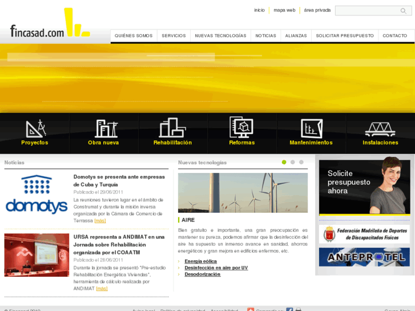Show first Nuevas tecnologías slide (green dot)
Image resolution: width=415 pixels, height=311 pixels.
[x=284, y=162]
